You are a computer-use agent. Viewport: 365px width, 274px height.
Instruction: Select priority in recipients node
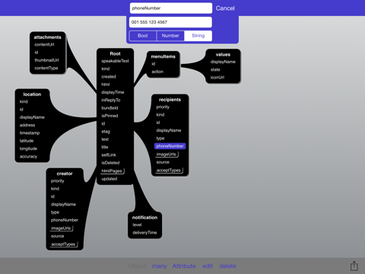(163, 107)
